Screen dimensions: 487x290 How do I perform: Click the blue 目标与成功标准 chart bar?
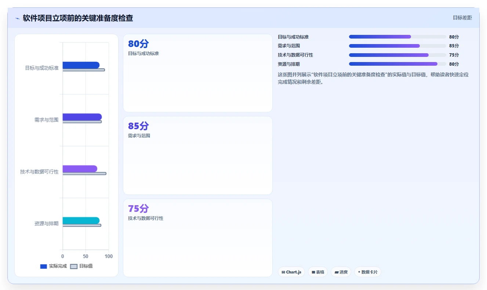81,65
